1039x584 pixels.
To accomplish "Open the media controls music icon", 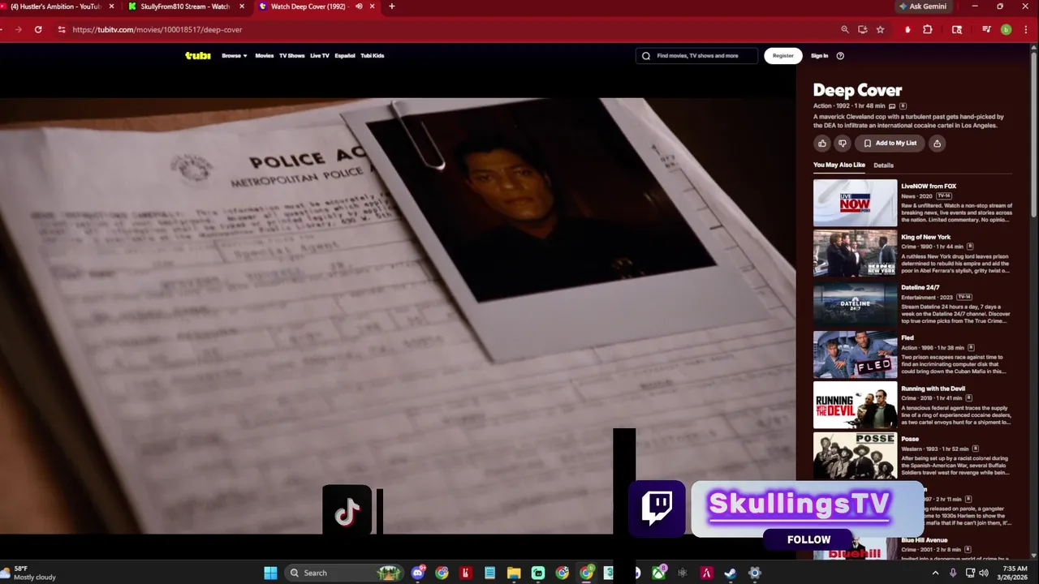I will [986, 29].
